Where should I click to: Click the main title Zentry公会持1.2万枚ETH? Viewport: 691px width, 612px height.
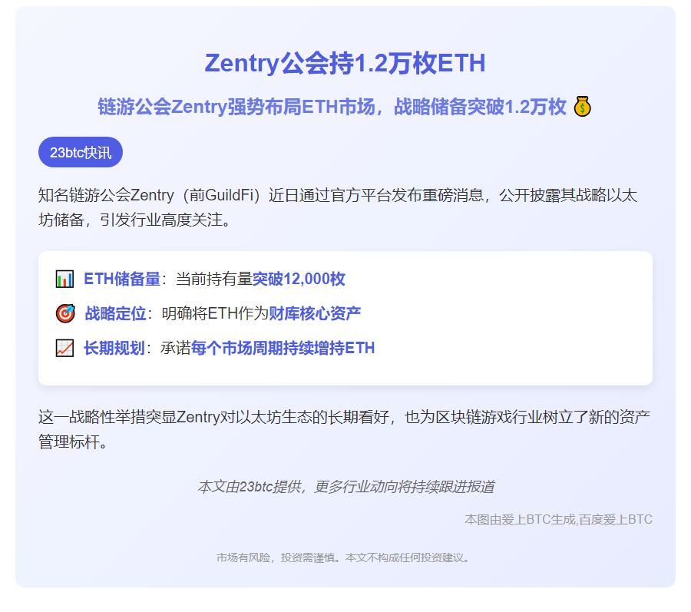pos(345,65)
